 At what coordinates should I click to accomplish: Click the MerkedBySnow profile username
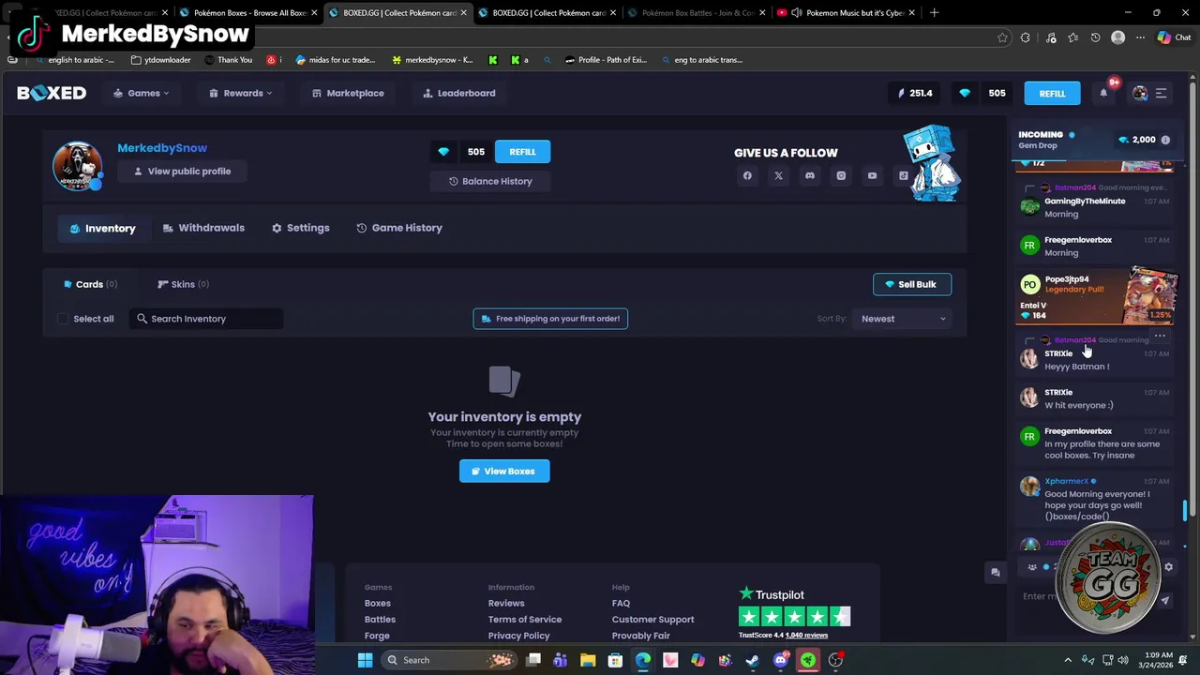pyautogui.click(x=162, y=148)
